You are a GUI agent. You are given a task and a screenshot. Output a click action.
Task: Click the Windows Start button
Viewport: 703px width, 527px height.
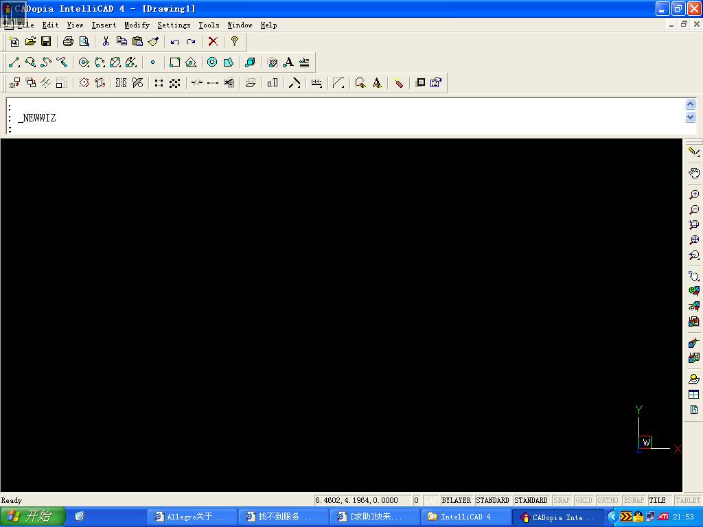pyautogui.click(x=32, y=517)
